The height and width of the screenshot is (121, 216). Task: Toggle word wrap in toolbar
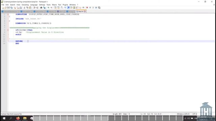(x=62, y=8)
